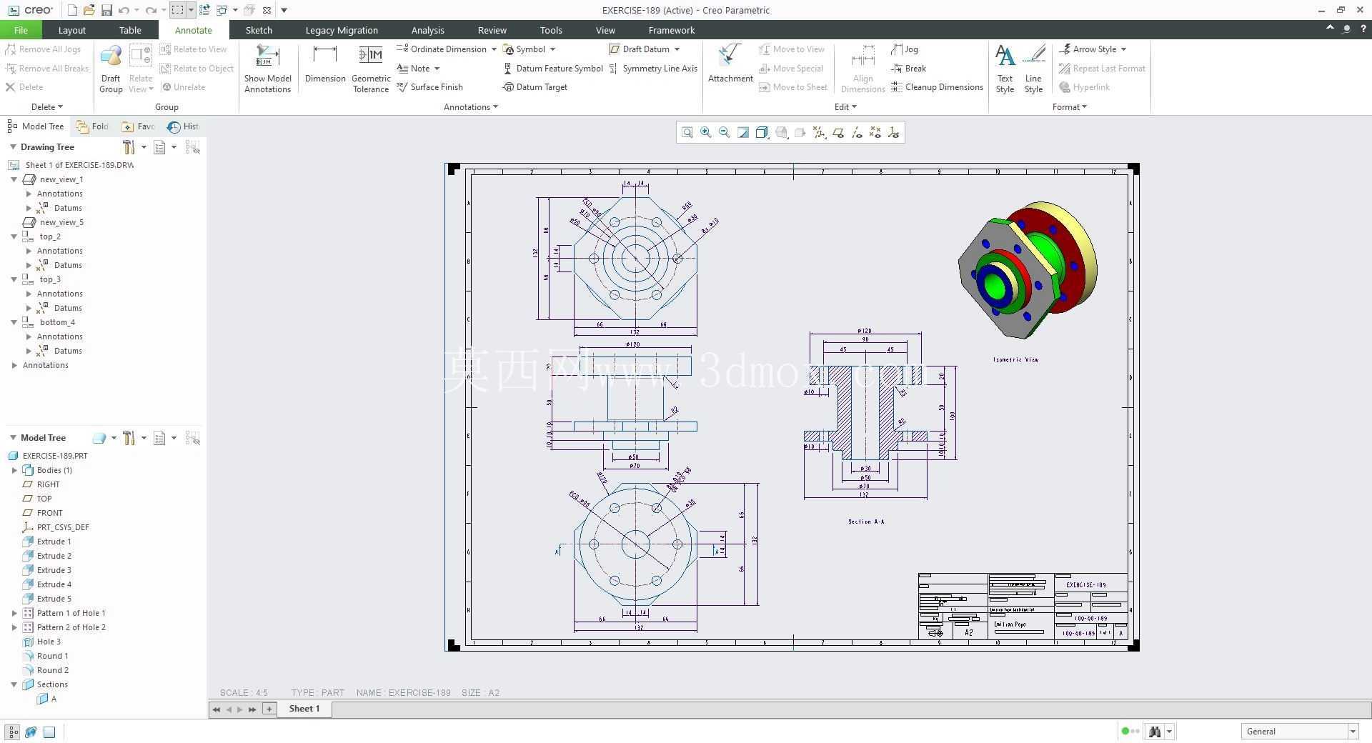1372x743 pixels.
Task: Open the Line Style tool
Action: (x=1033, y=69)
